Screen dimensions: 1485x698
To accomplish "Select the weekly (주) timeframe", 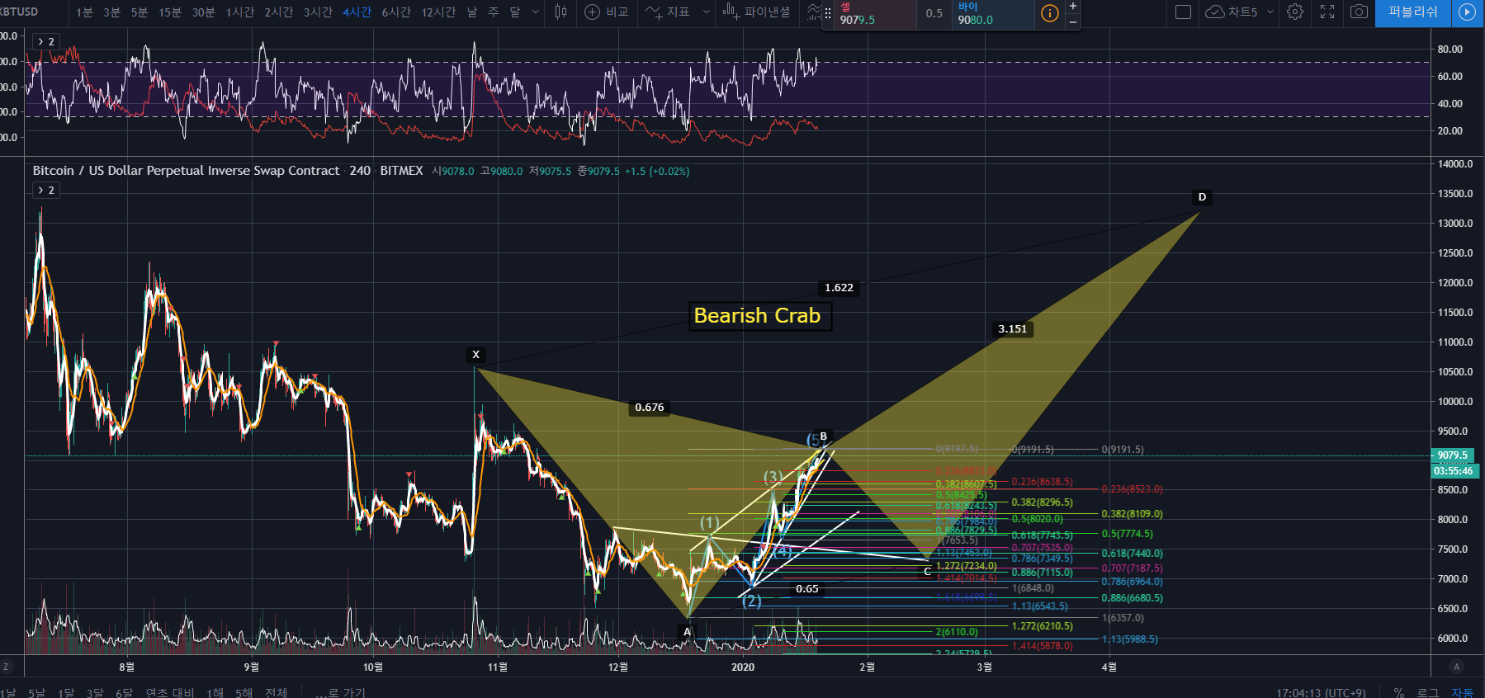I will click(494, 12).
